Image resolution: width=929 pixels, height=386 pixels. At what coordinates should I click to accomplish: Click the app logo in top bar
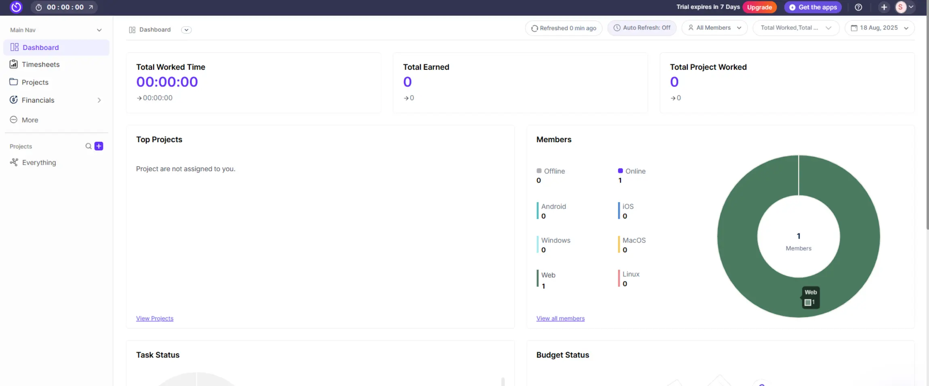tap(16, 7)
